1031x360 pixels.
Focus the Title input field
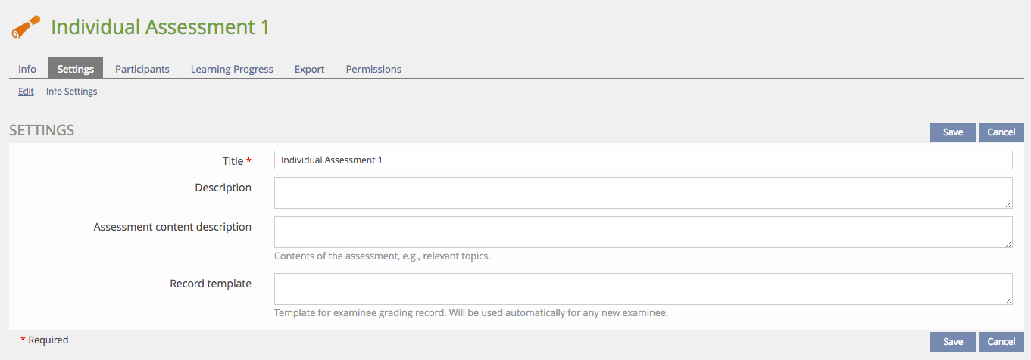[642, 160]
